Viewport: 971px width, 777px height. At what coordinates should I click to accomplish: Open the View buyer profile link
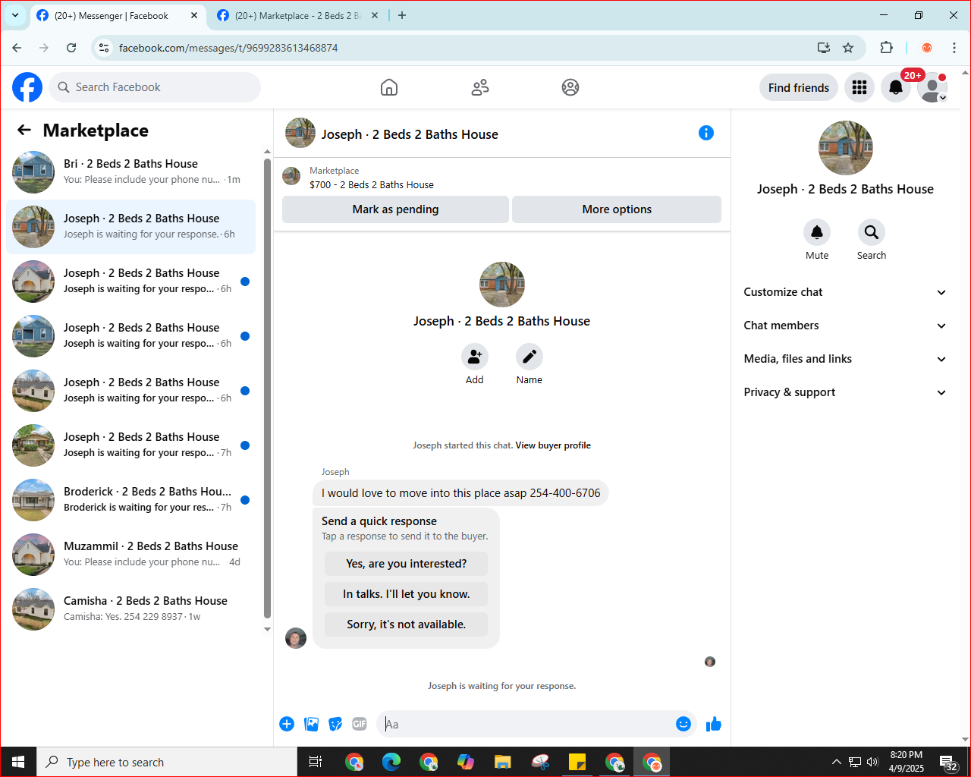click(x=553, y=445)
